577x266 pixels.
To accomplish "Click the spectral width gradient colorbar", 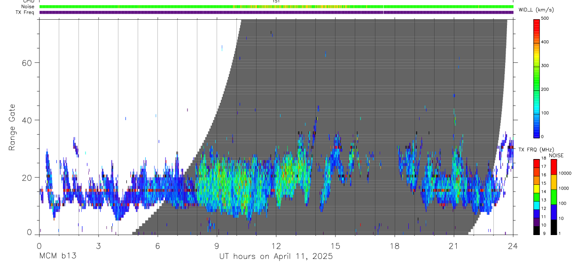I will click(x=537, y=78).
